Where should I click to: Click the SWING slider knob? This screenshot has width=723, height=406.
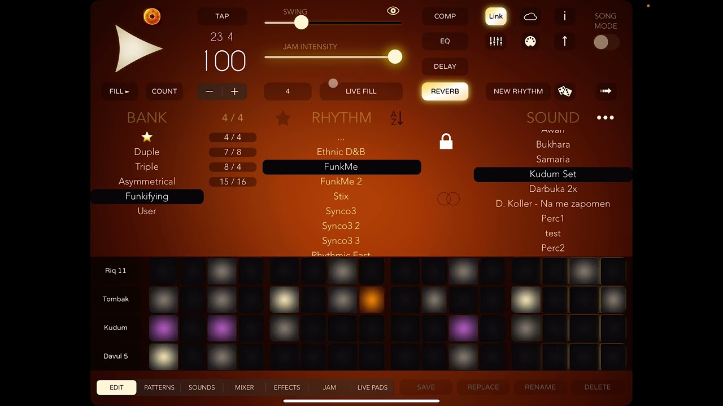tap(301, 23)
